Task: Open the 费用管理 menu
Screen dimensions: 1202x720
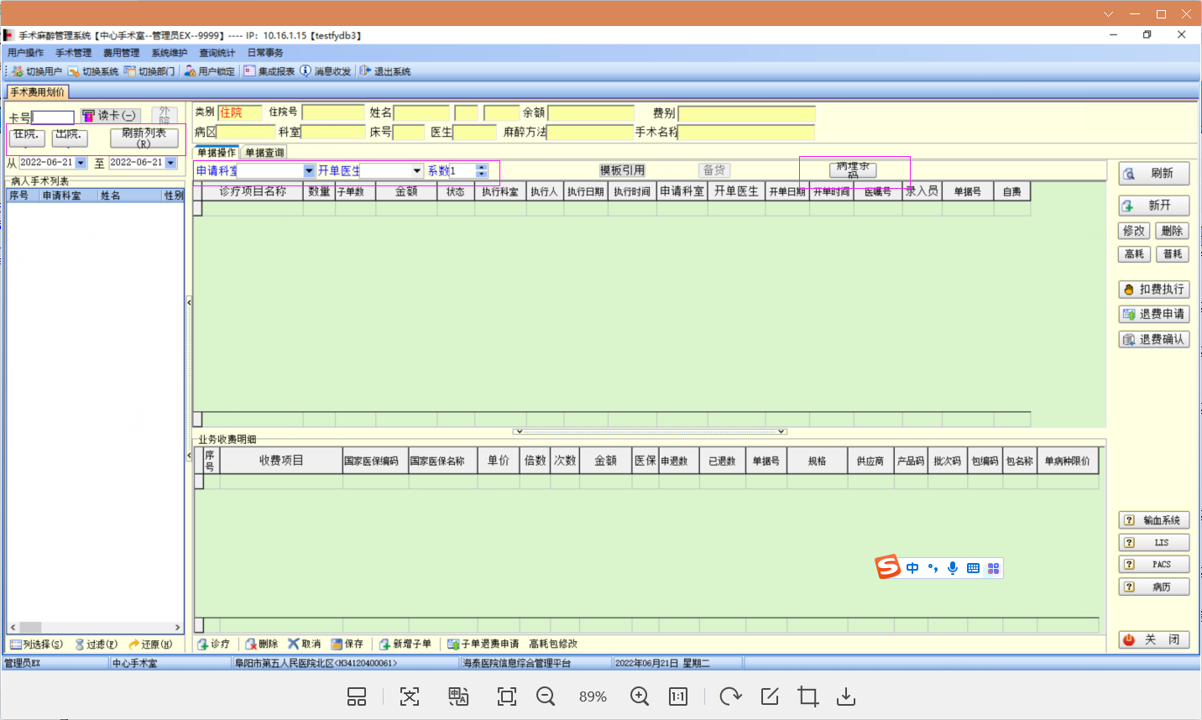Action: coord(121,53)
